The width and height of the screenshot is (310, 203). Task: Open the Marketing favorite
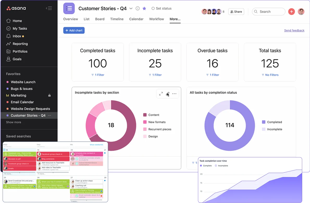coord(18,95)
